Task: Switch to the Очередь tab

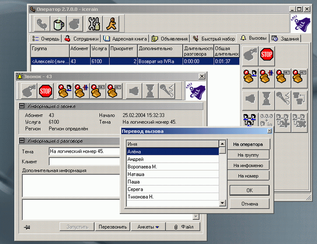Action: coord(46,39)
